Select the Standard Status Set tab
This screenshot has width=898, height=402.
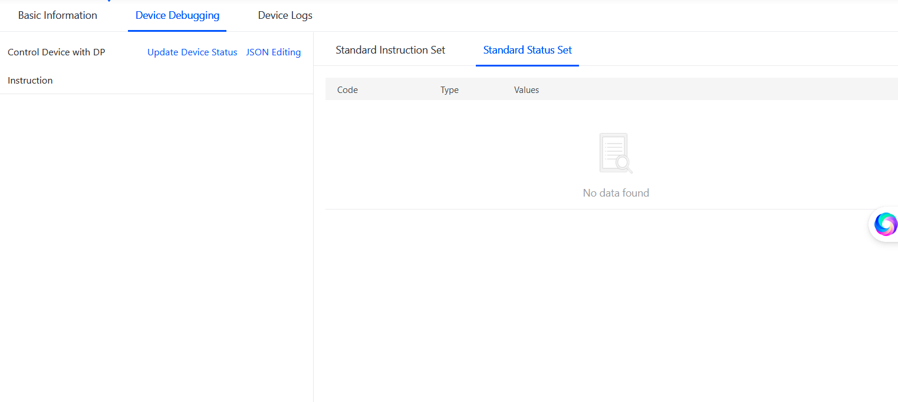(x=527, y=50)
